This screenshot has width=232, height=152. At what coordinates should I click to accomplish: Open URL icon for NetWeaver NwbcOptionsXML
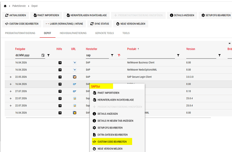coord(75,70)
